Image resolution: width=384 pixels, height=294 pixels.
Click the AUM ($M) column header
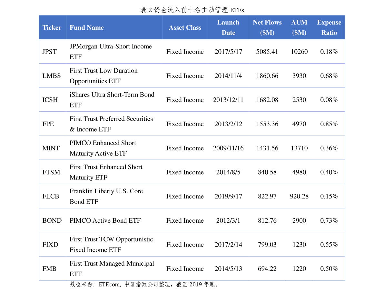click(299, 27)
